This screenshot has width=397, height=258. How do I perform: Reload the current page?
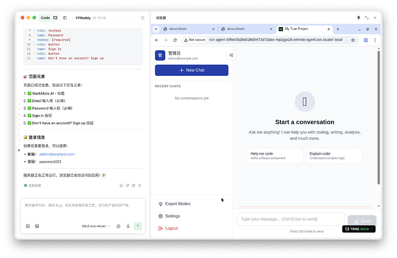point(175,40)
